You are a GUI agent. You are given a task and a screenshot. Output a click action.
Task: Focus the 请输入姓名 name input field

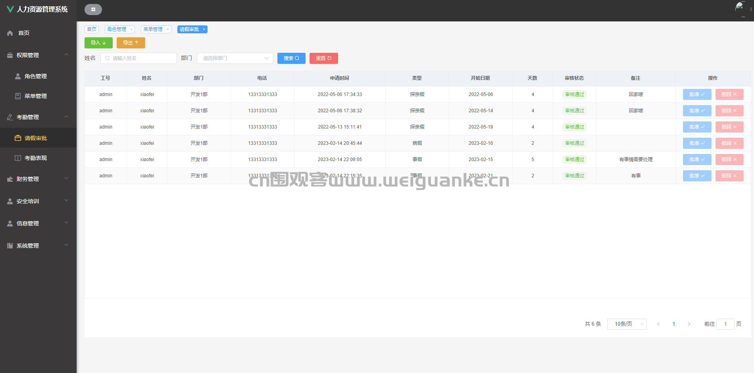tap(138, 58)
